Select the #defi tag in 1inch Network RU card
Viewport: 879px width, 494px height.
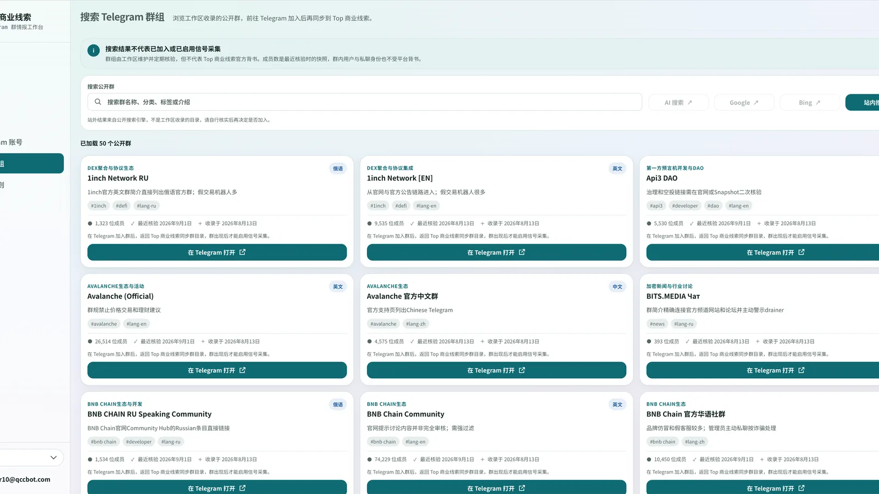pyautogui.click(x=121, y=206)
